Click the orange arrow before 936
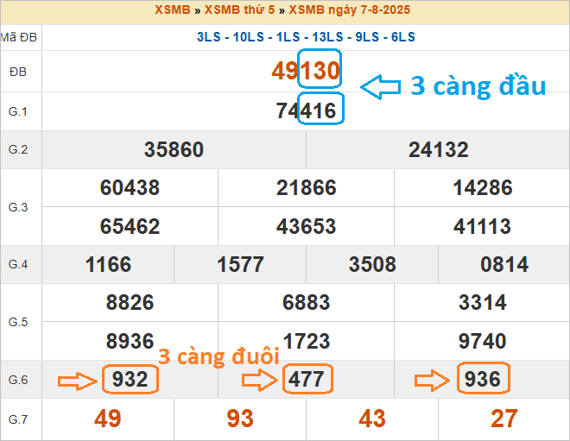This screenshot has height=441, width=570. point(434,380)
